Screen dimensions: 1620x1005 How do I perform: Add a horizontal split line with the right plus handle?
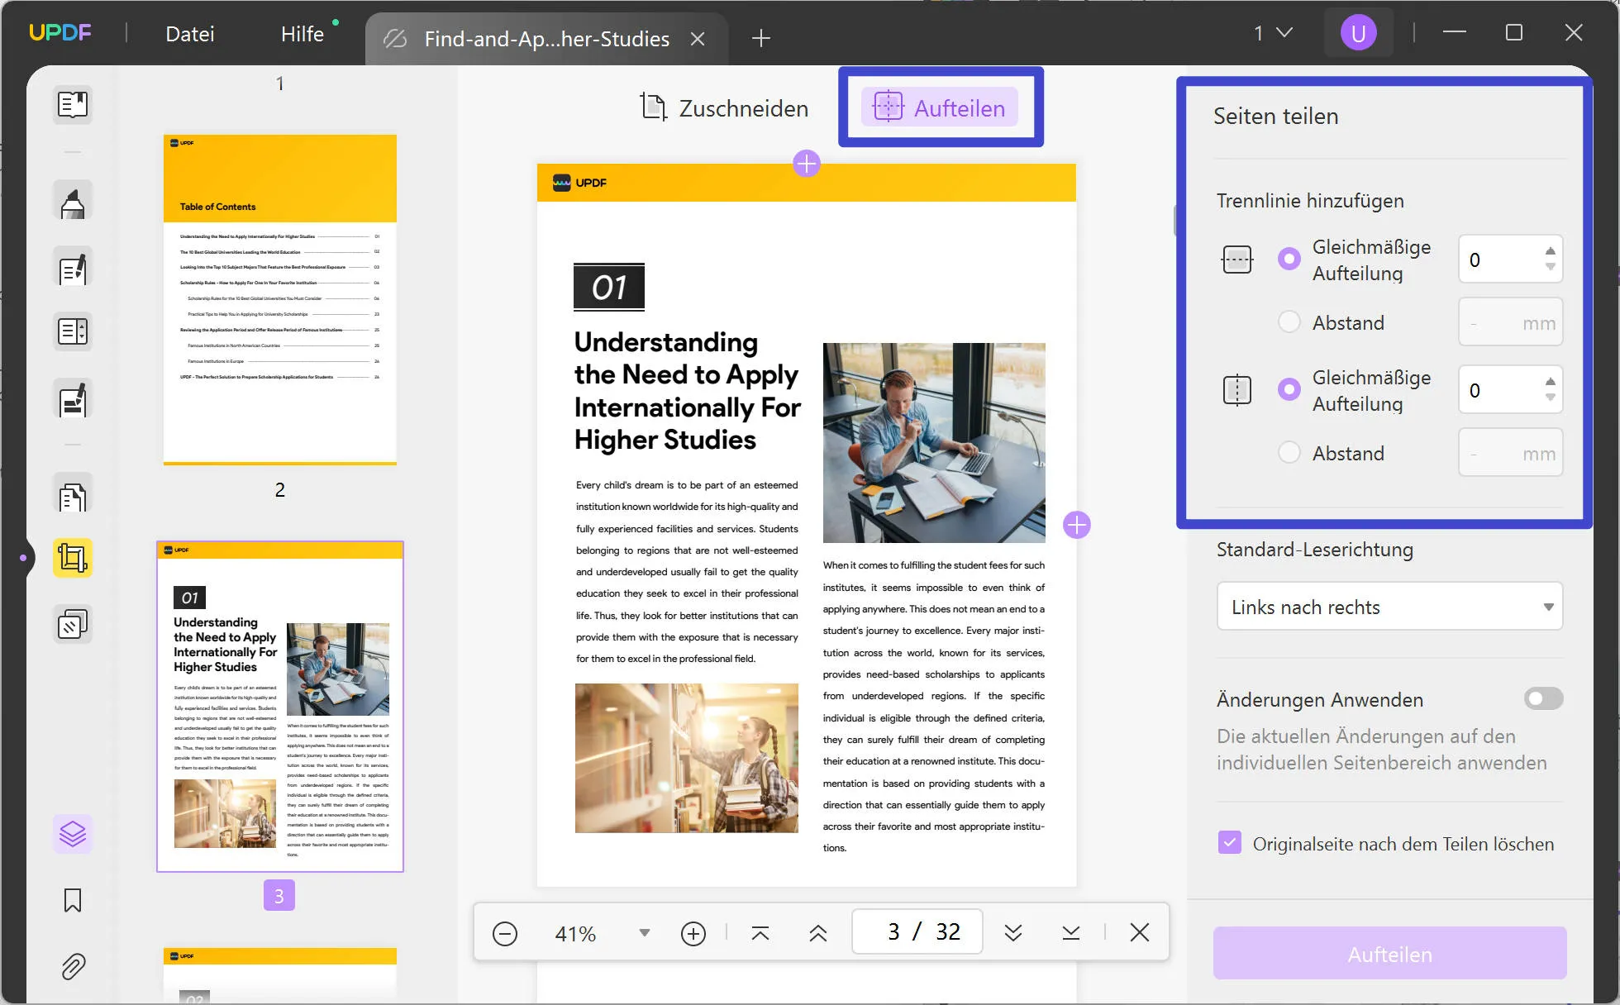point(1077,525)
